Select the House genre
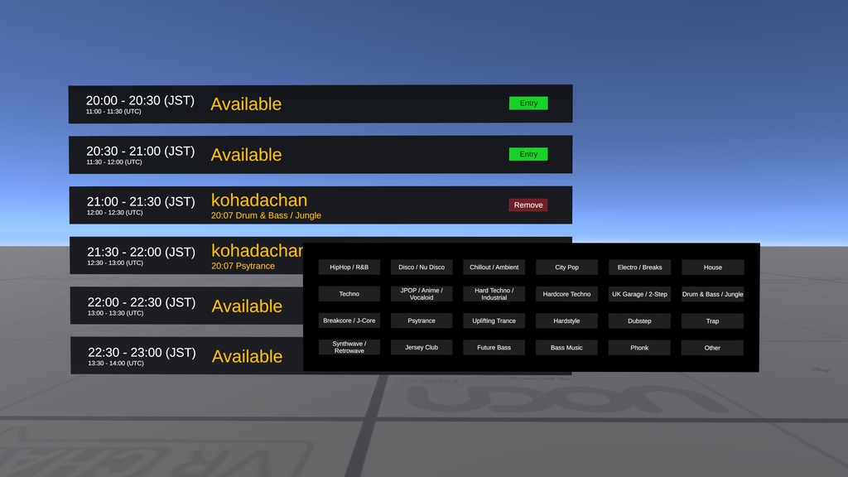The height and width of the screenshot is (477, 848). 712,267
